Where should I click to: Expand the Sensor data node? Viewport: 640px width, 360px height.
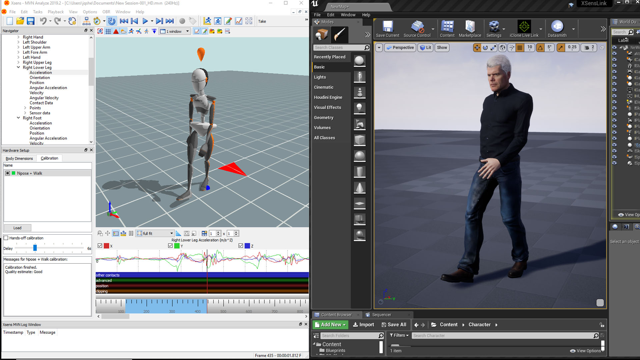click(x=25, y=113)
